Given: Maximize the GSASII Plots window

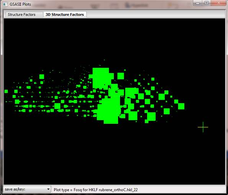Looking at the screenshot, I should 206,3.
